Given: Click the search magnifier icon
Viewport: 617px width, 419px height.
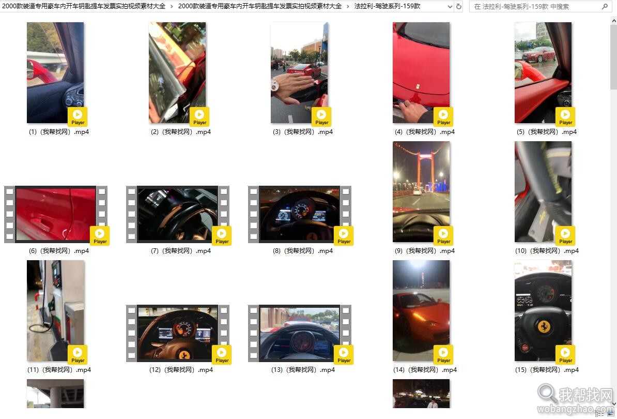Looking at the screenshot, I should (x=605, y=6).
